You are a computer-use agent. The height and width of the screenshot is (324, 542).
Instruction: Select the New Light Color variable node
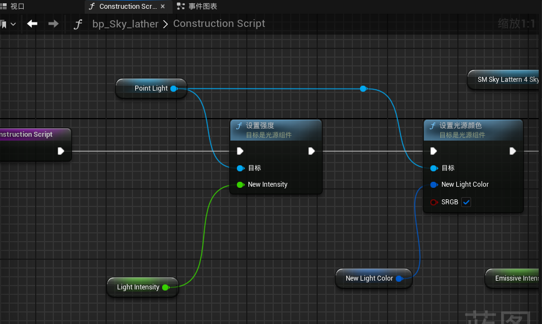pos(374,278)
